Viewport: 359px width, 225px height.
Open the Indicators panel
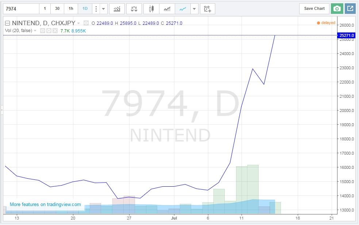coord(117,9)
